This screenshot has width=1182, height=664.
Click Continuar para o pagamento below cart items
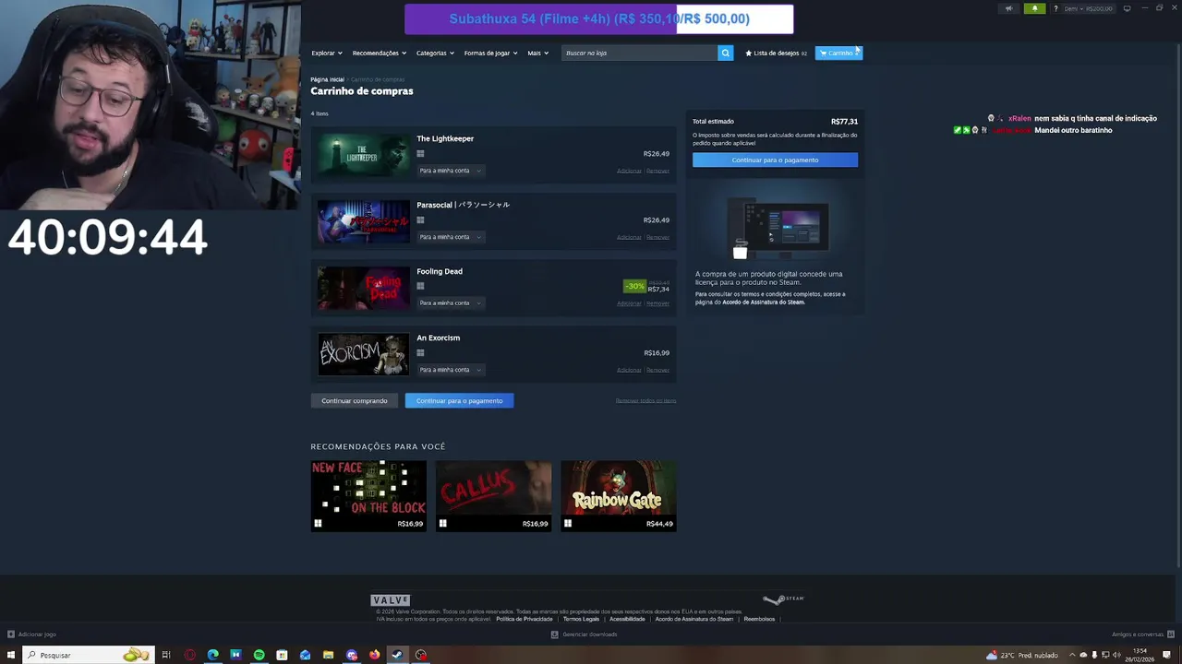pos(459,401)
